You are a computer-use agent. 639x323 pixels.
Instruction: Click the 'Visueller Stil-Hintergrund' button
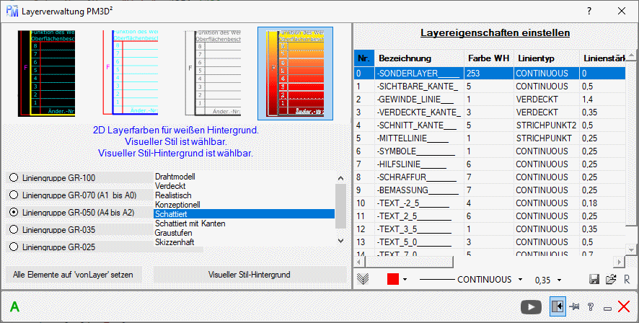[249, 275]
